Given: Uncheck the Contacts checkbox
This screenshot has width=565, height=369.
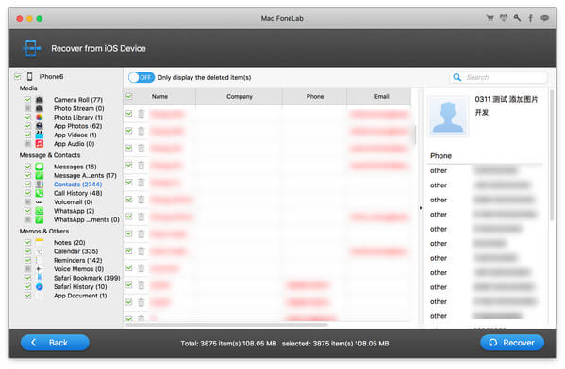Looking at the screenshot, I should [x=27, y=184].
